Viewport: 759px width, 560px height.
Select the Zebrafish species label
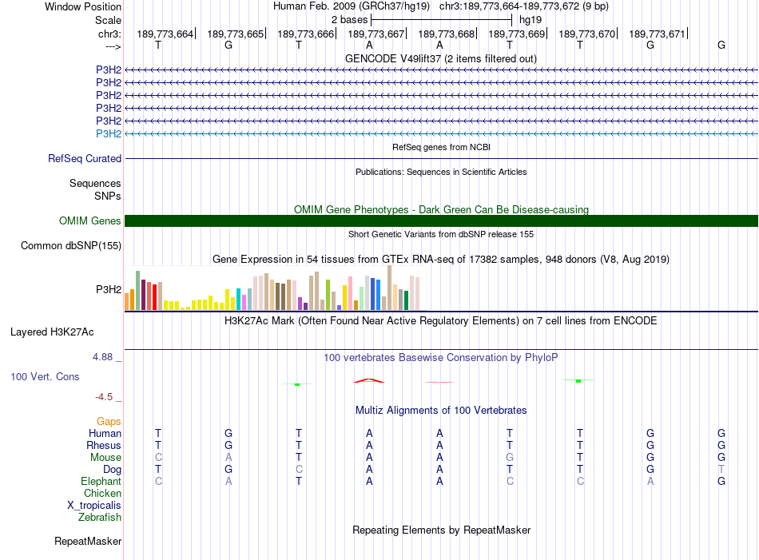(x=100, y=518)
